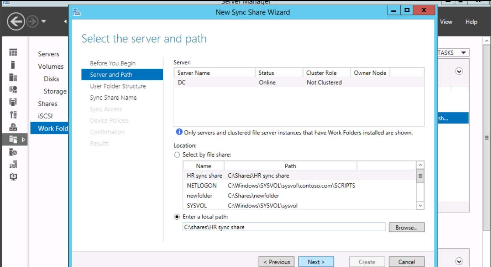
Task: Open Shares in the navigation pane
Action: point(48,104)
